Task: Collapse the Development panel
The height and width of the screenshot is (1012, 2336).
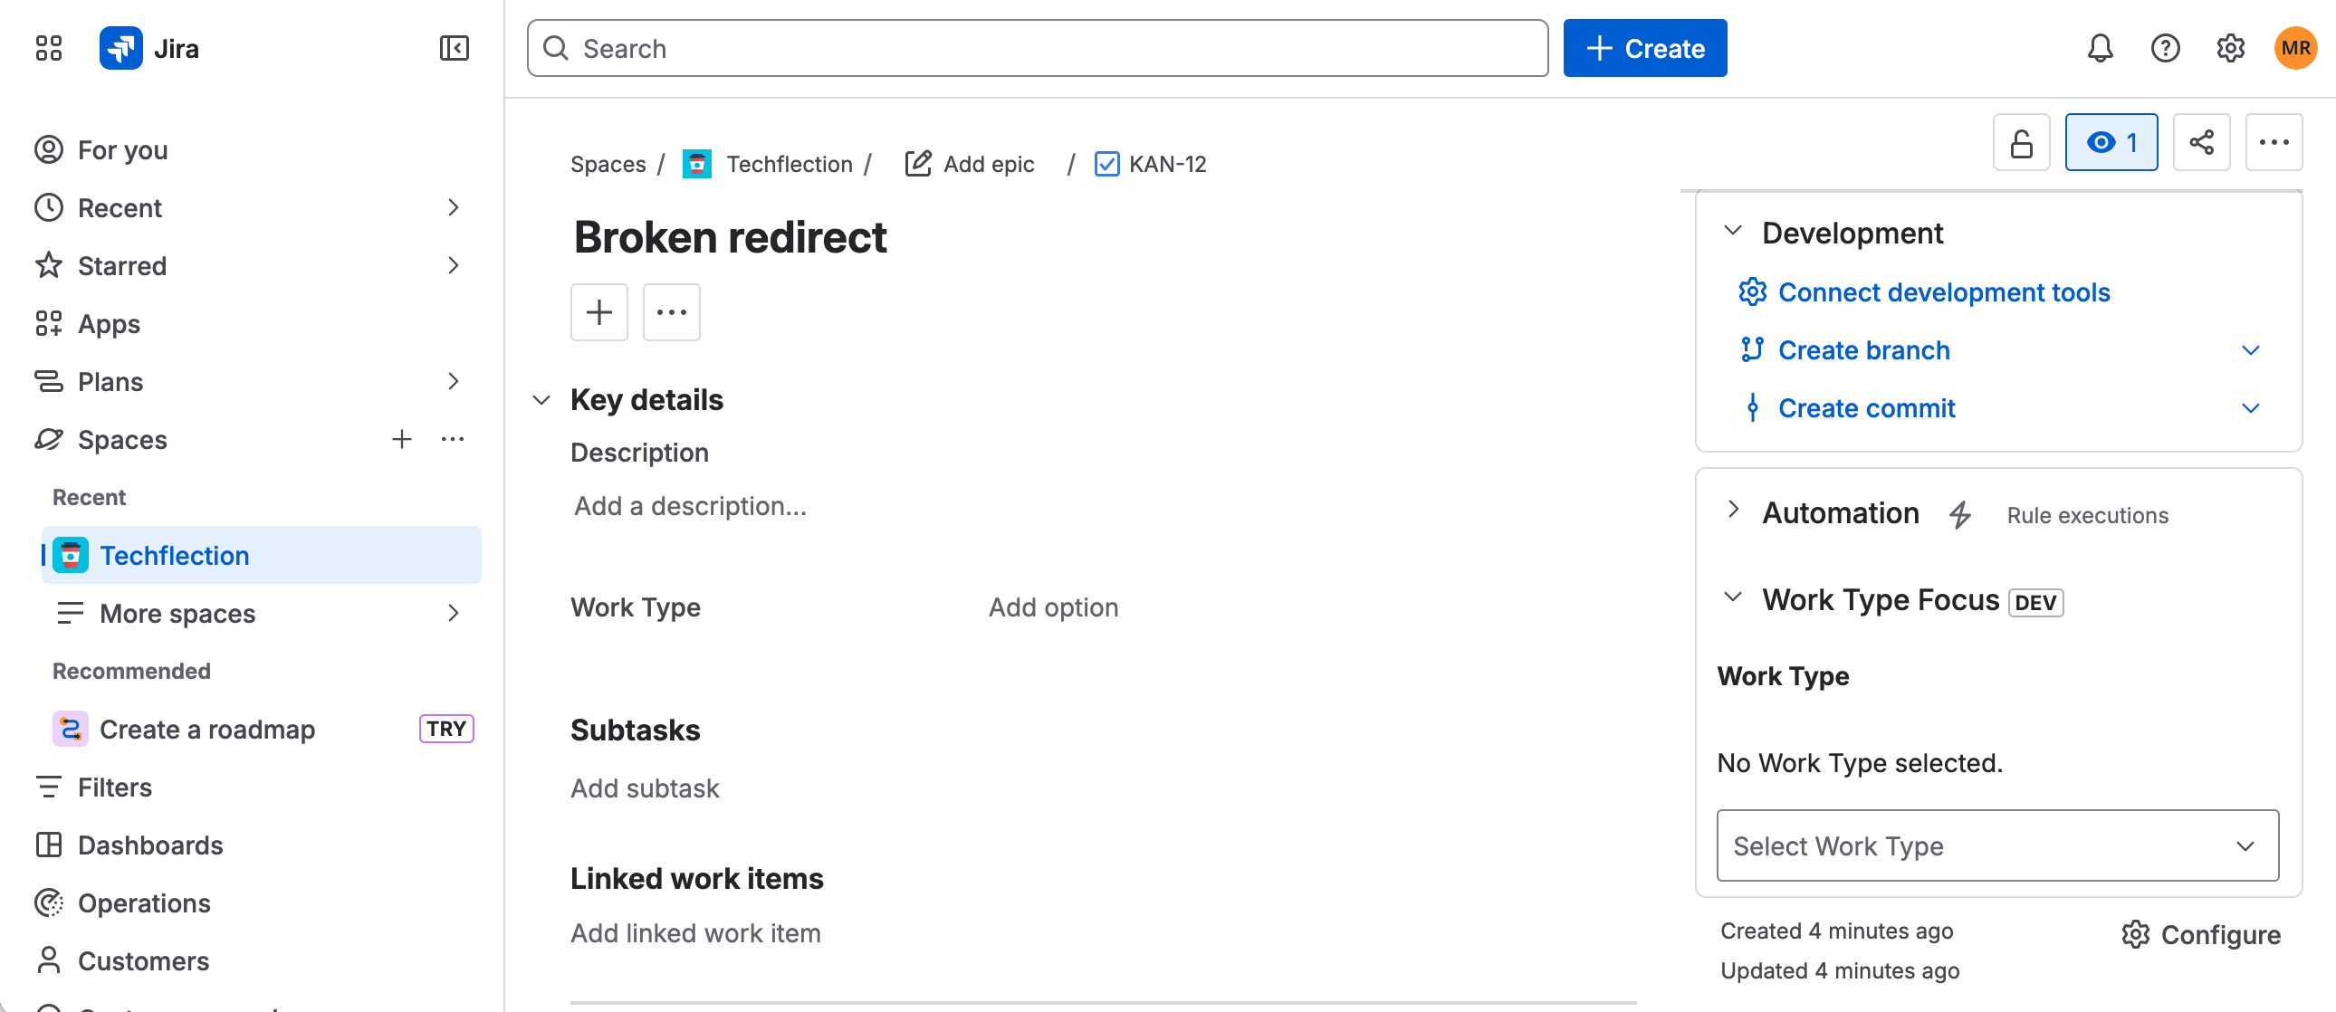Action: (1733, 231)
